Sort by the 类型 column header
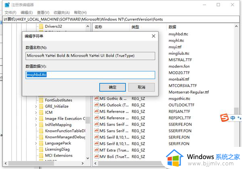Image resolution: width=242 pixels, height=169 pixels. (x=136, y=27)
